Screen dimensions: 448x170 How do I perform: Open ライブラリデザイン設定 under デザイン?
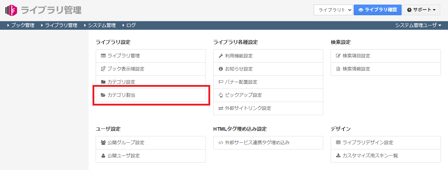368,143
